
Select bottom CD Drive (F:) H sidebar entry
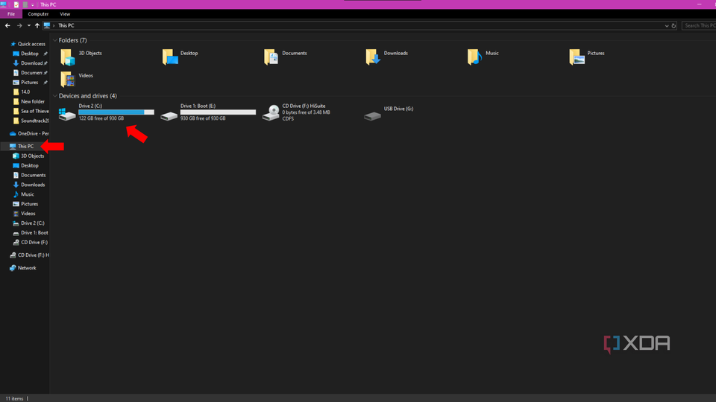click(33, 255)
